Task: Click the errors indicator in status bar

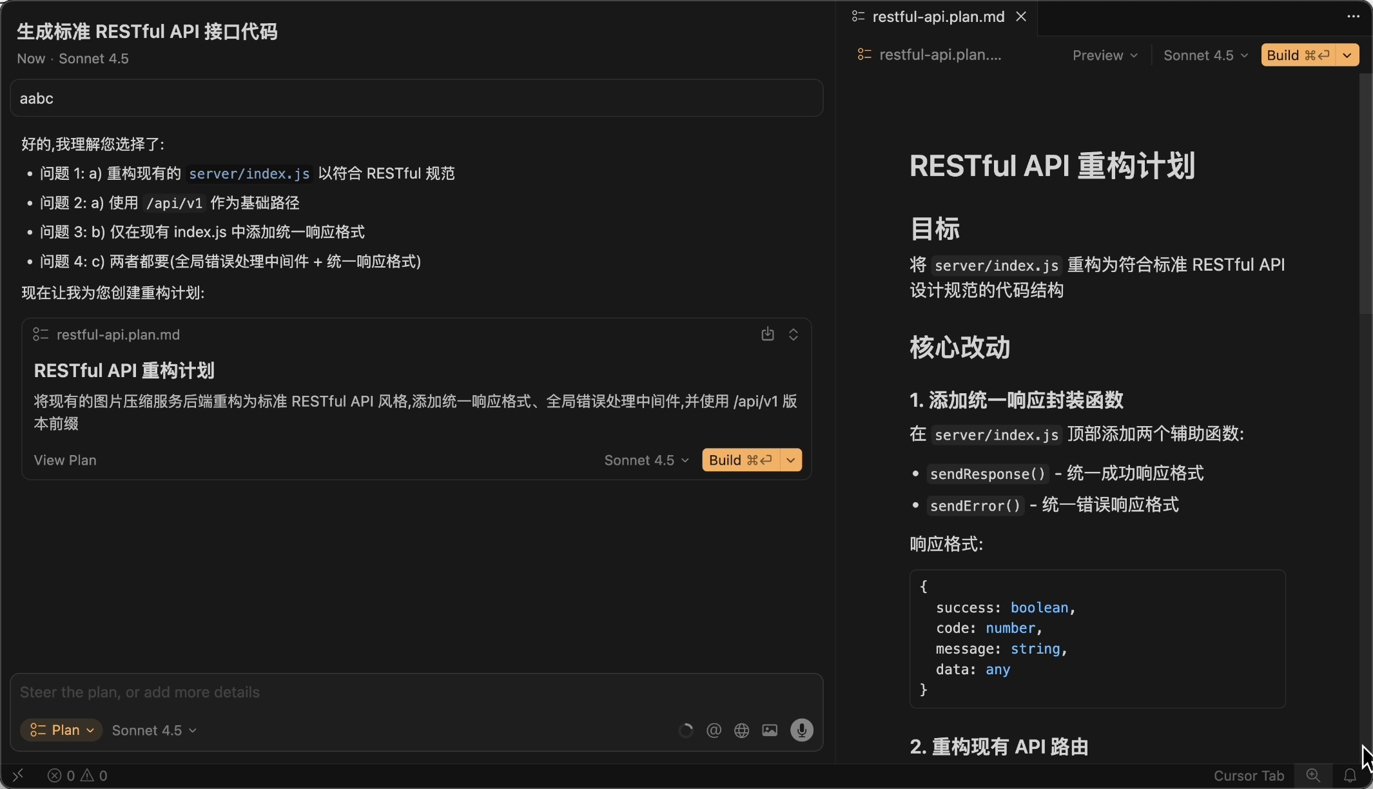Action: click(63, 775)
